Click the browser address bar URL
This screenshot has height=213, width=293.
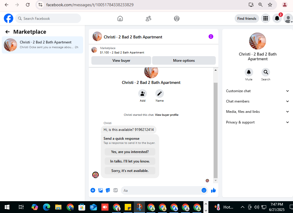coord(90,5)
